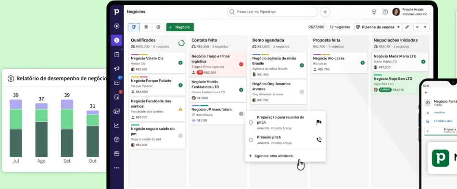Switch to pipeline kanban view

[134, 27]
